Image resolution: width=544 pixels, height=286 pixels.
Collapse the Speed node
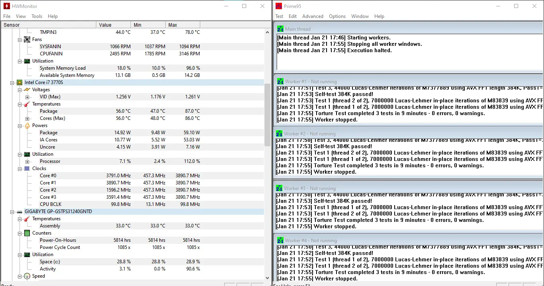[x=20, y=276]
